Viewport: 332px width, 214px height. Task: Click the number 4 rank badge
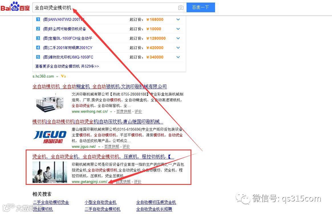point(38,47)
